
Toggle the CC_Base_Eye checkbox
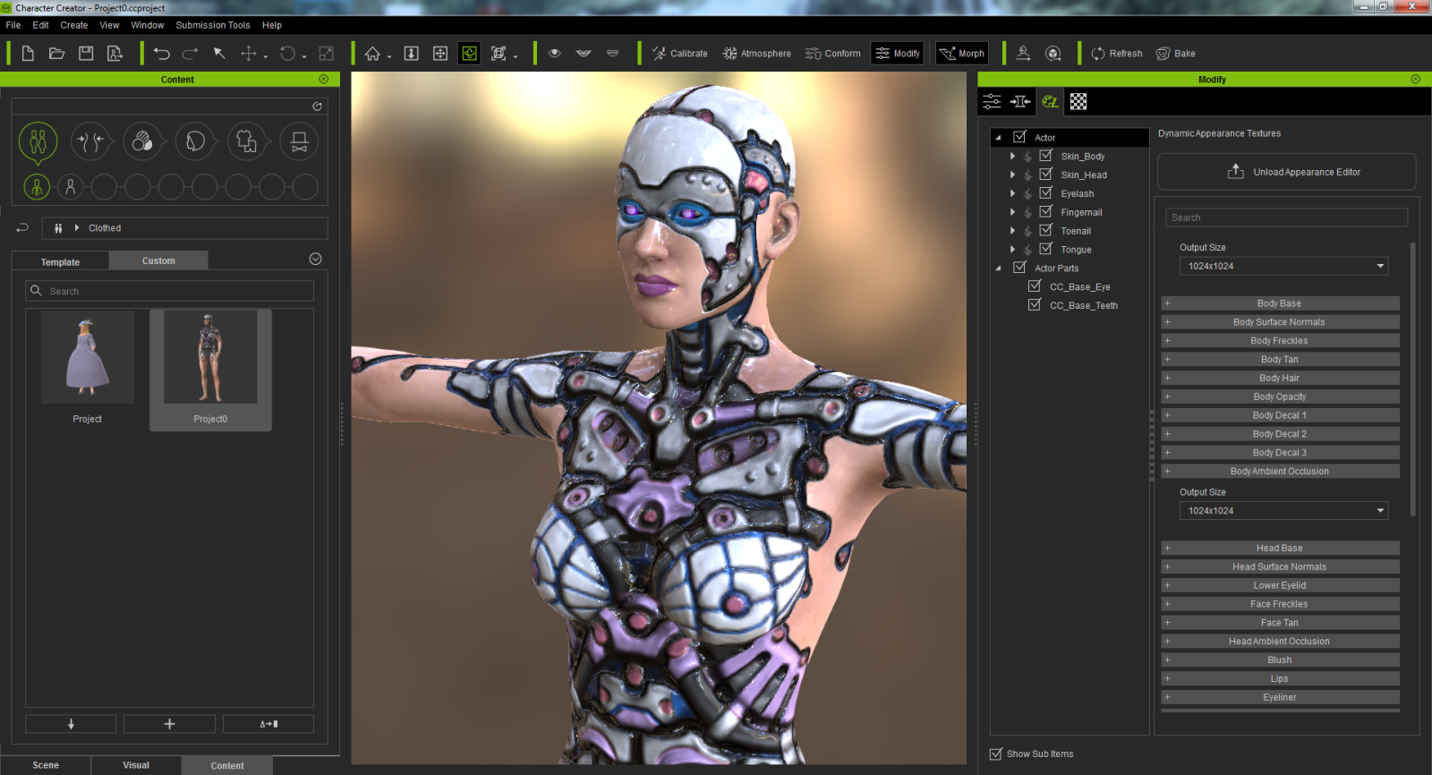[x=1035, y=286]
